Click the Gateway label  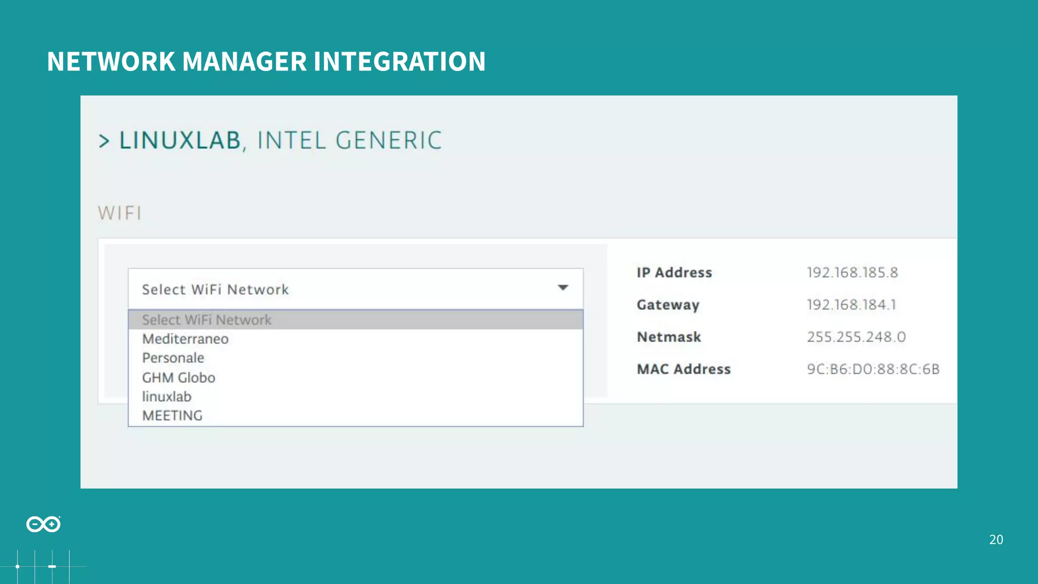click(668, 305)
